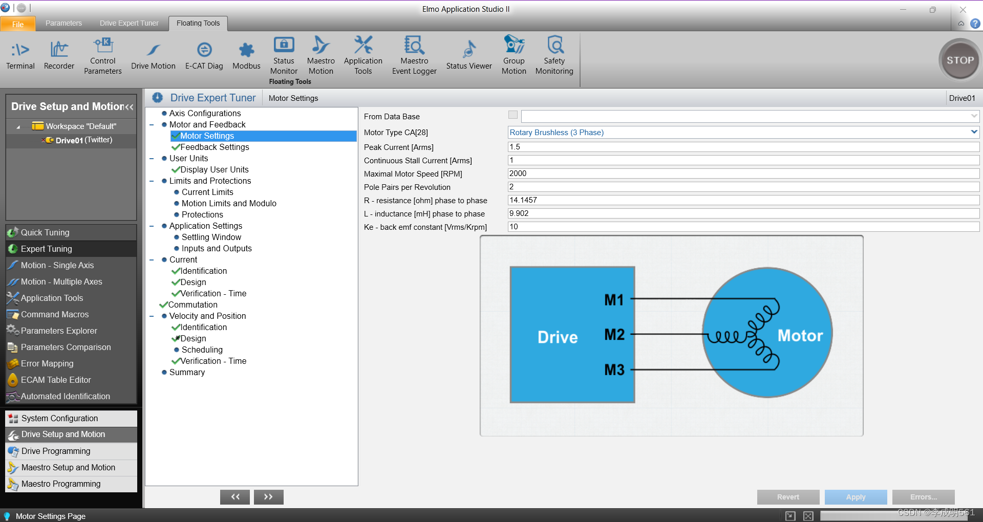Open Motion - Single Axis
The image size is (983, 522).
(71, 265)
